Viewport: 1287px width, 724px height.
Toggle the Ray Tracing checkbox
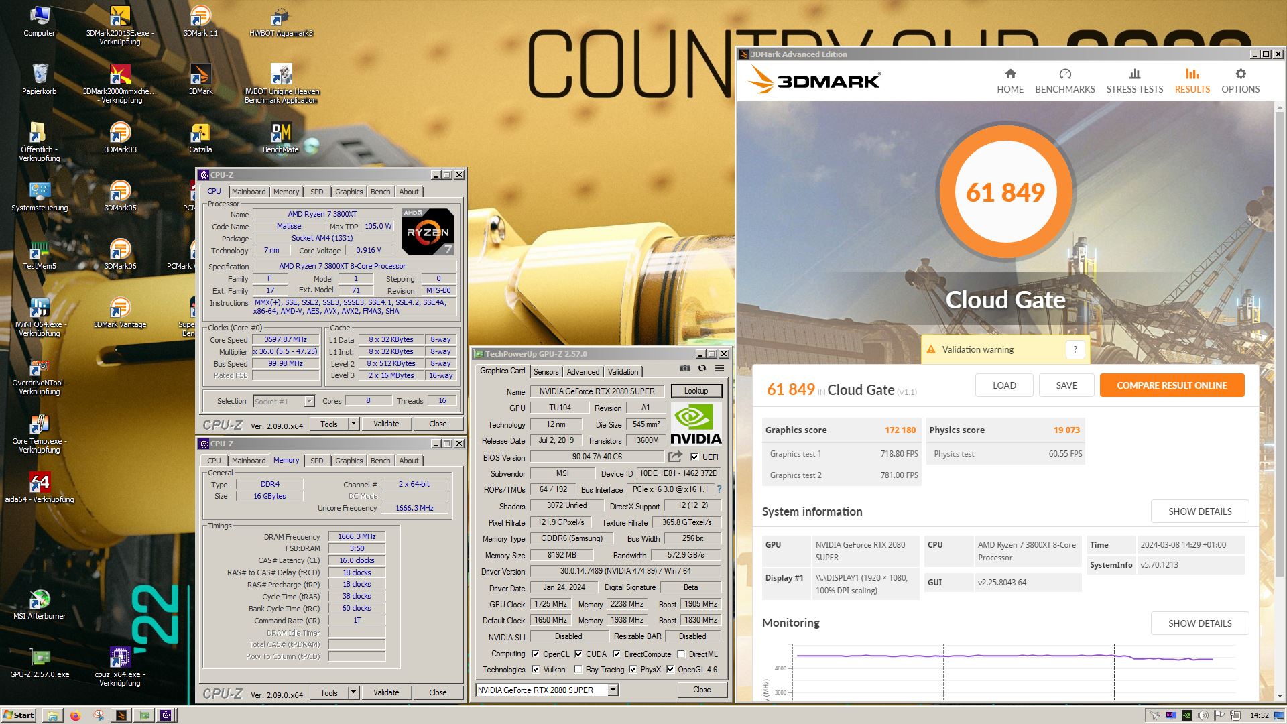coord(578,669)
